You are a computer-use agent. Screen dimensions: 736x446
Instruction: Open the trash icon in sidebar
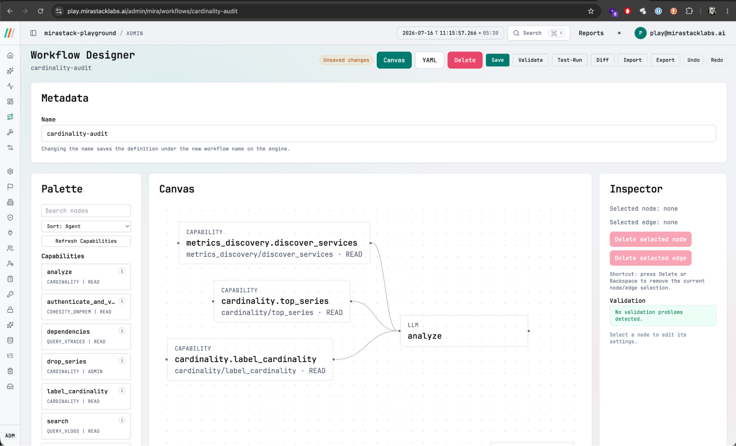[x=10, y=371]
